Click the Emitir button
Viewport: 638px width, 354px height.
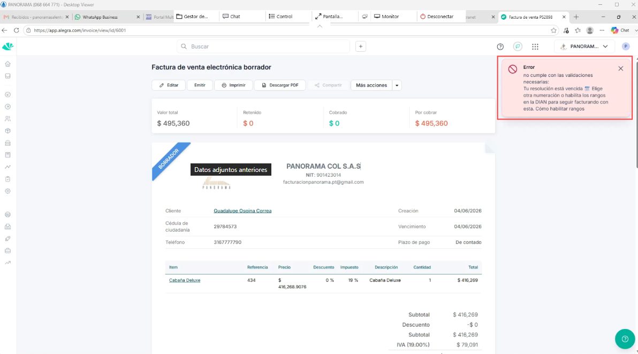[x=200, y=85]
